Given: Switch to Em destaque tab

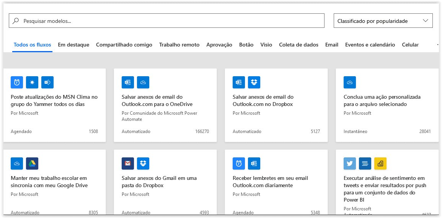Looking at the screenshot, I should point(73,45).
